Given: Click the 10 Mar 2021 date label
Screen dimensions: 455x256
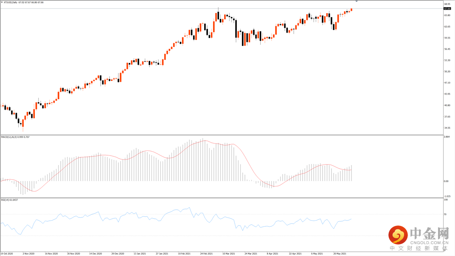Looking at the screenshot, I should pyautogui.click(x=229, y=254).
